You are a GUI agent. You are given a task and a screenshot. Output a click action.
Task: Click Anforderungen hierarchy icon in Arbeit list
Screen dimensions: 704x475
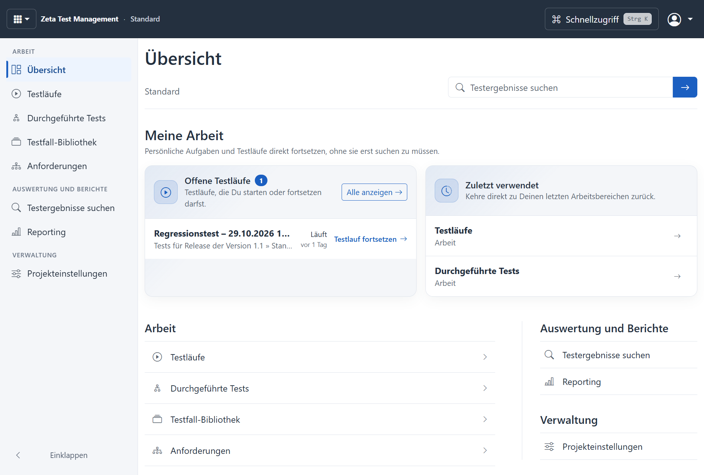point(157,451)
